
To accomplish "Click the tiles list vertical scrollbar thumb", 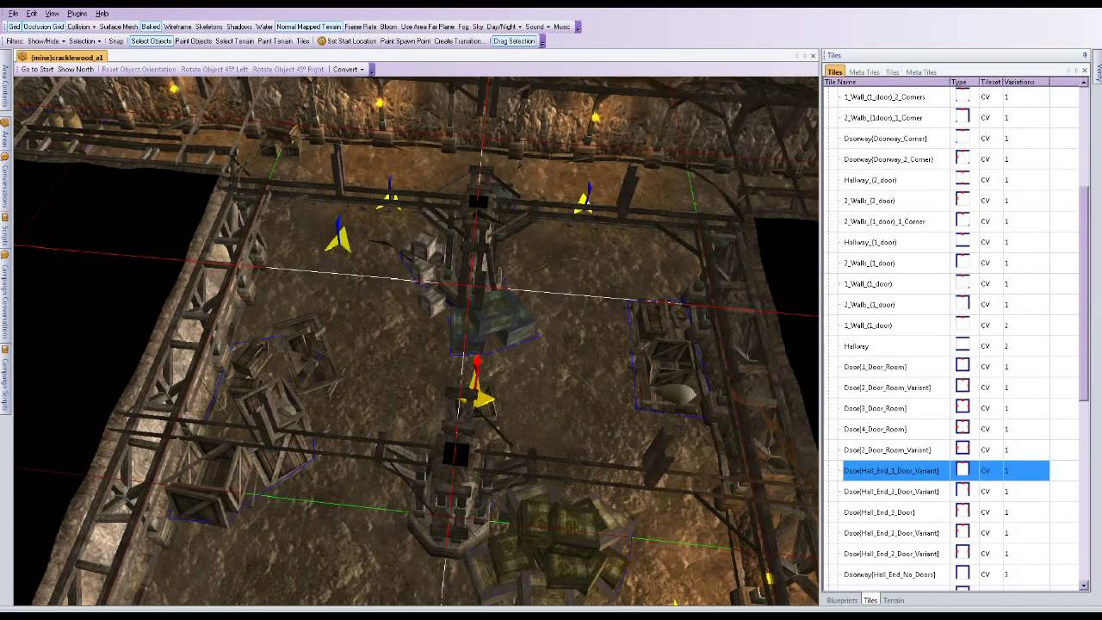I will point(1084,293).
